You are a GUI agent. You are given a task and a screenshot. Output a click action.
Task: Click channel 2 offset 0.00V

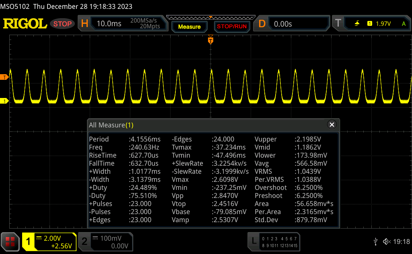[x=119, y=246]
